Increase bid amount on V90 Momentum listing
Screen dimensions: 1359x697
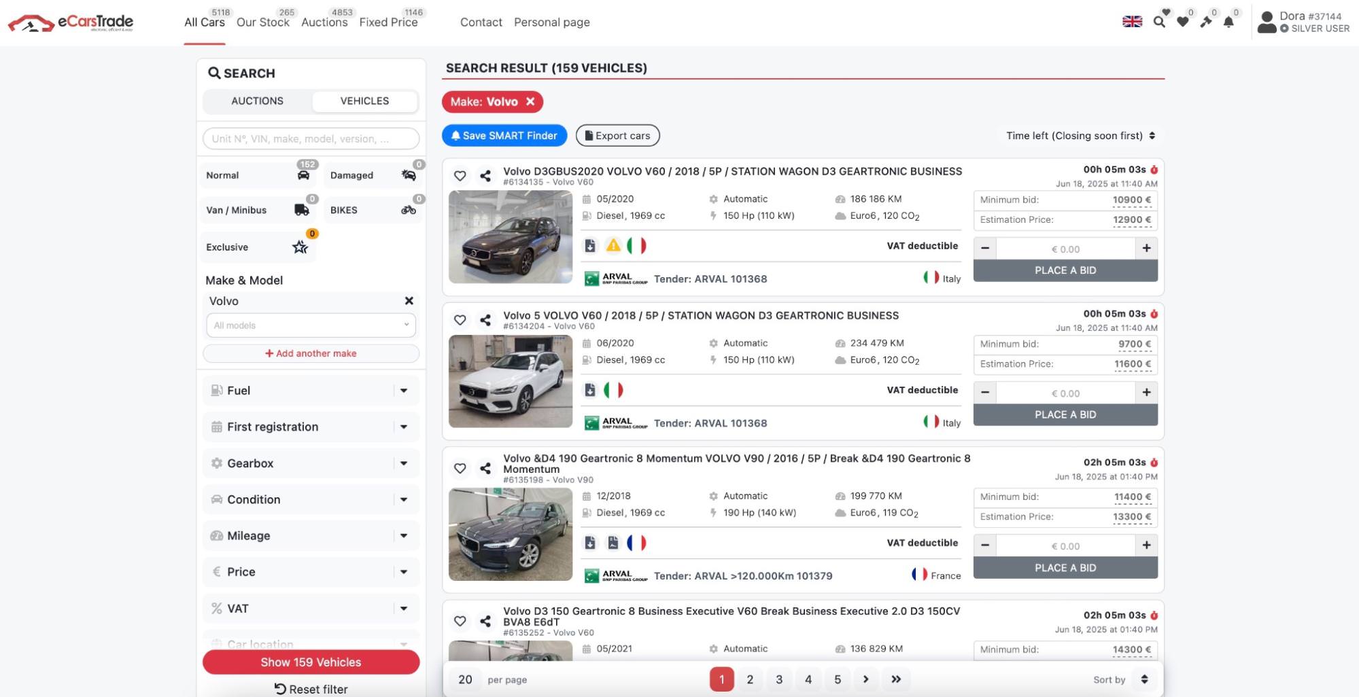point(1146,546)
